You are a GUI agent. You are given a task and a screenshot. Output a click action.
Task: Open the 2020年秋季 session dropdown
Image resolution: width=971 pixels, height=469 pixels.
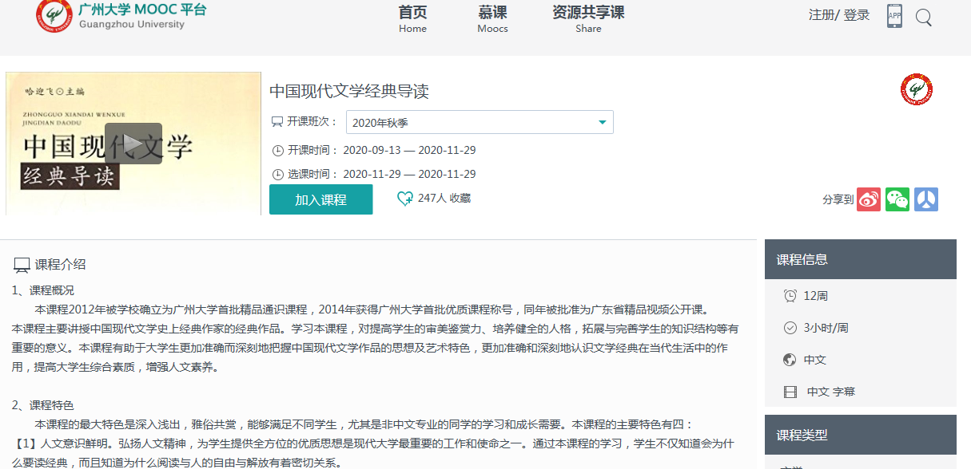[x=480, y=122]
